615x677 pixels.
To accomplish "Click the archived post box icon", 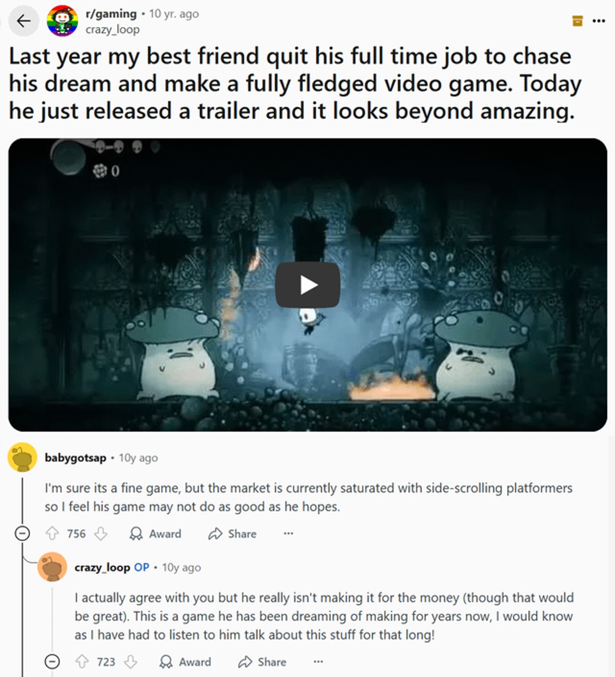I will point(577,21).
